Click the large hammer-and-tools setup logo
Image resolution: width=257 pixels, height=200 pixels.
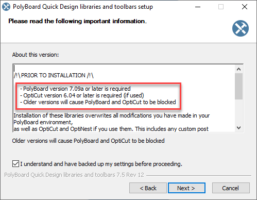click(241, 28)
